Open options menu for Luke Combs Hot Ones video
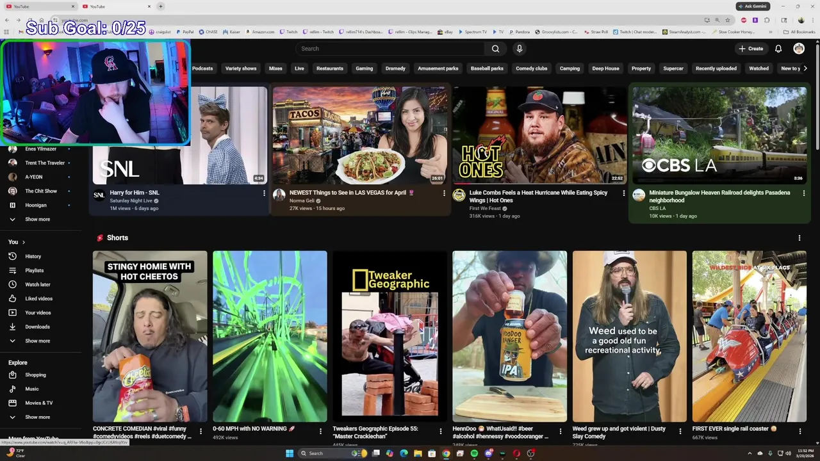The height and width of the screenshot is (461, 820). pyautogui.click(x=624, y=193)
